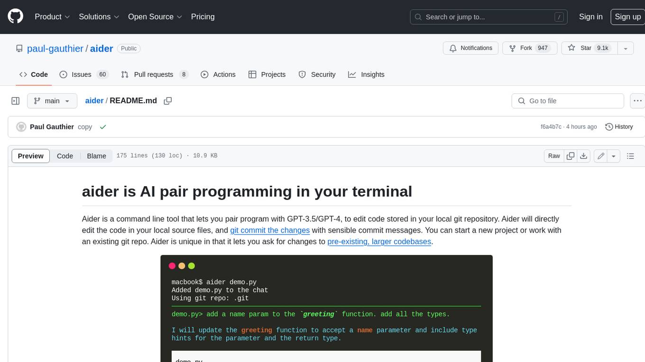The width and height of the screenshot is (645, 362).
Task: Open the GitHub homepage logo
Action: click(15, 17)
